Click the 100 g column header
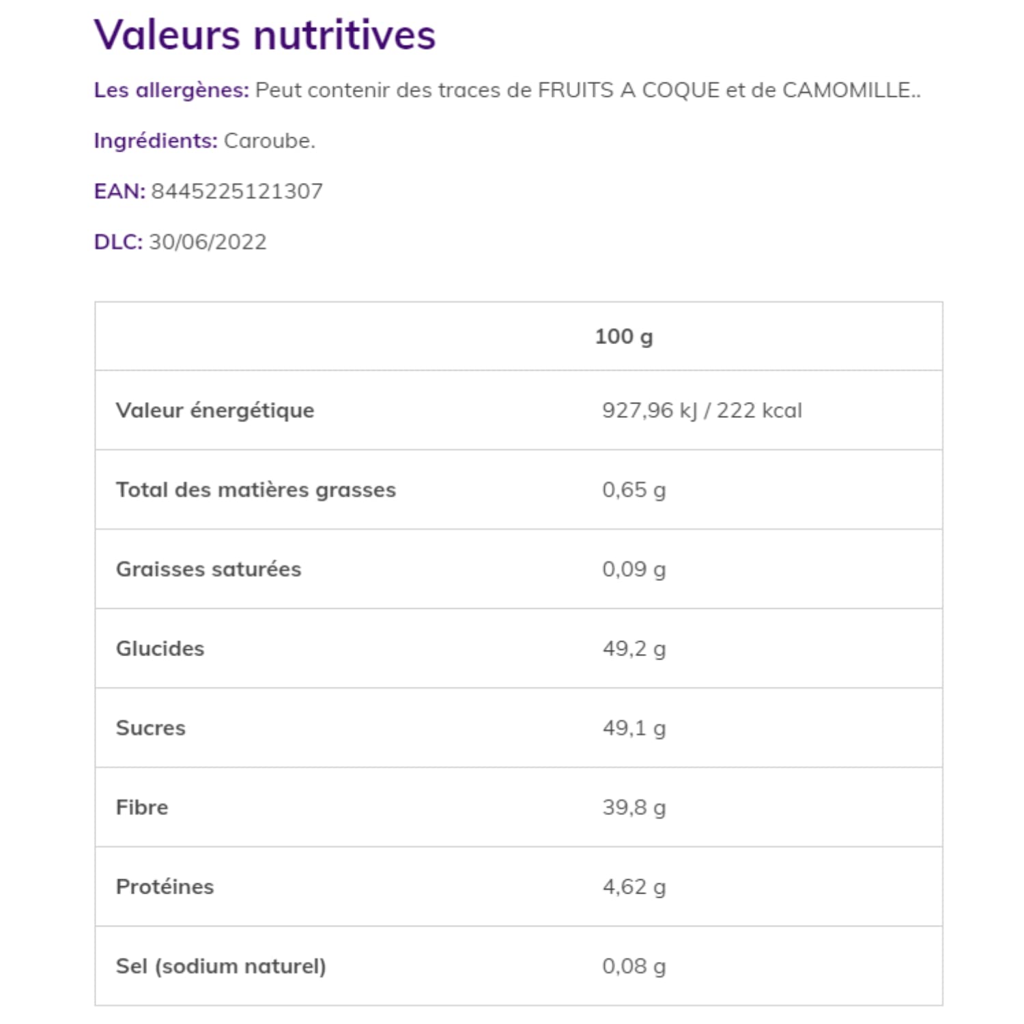The height and width of the screenshot is (1024, 1024). coord(624,337)
